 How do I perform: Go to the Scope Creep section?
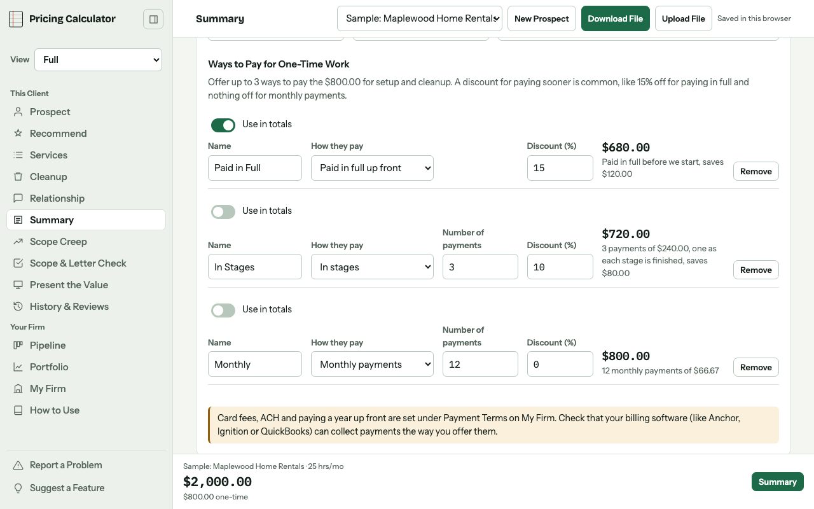click(x=86, y=242)
